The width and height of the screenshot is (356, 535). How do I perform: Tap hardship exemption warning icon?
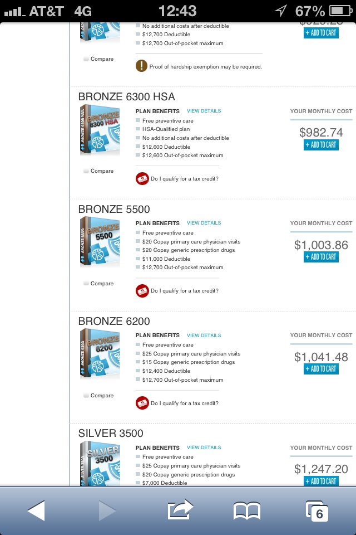(141, 66)
